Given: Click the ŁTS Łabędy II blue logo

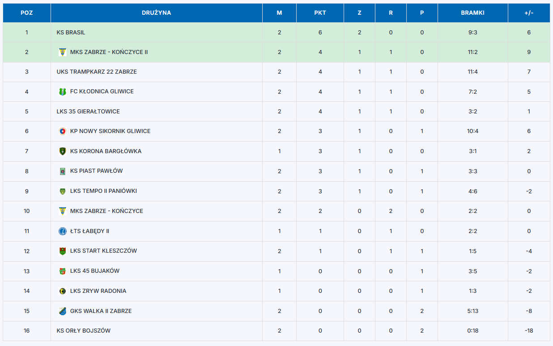Looking at the screenshot, I should tap(63, 231).
